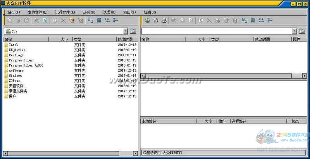Click the local pane Delete X icon
Viewport: 310px width, 159px height.
(63, 21)
